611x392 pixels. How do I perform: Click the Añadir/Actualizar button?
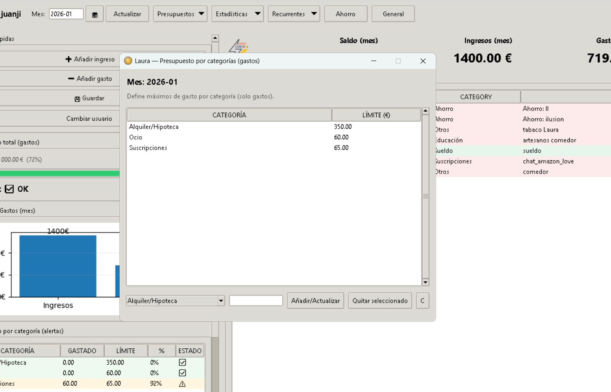click(315, 301)
